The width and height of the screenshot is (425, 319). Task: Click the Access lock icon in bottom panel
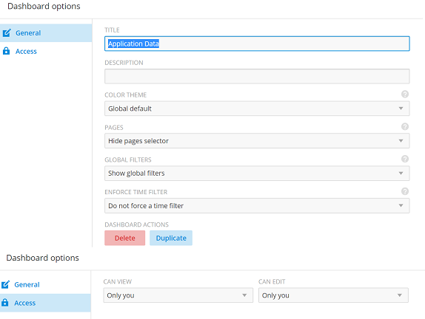5,303
